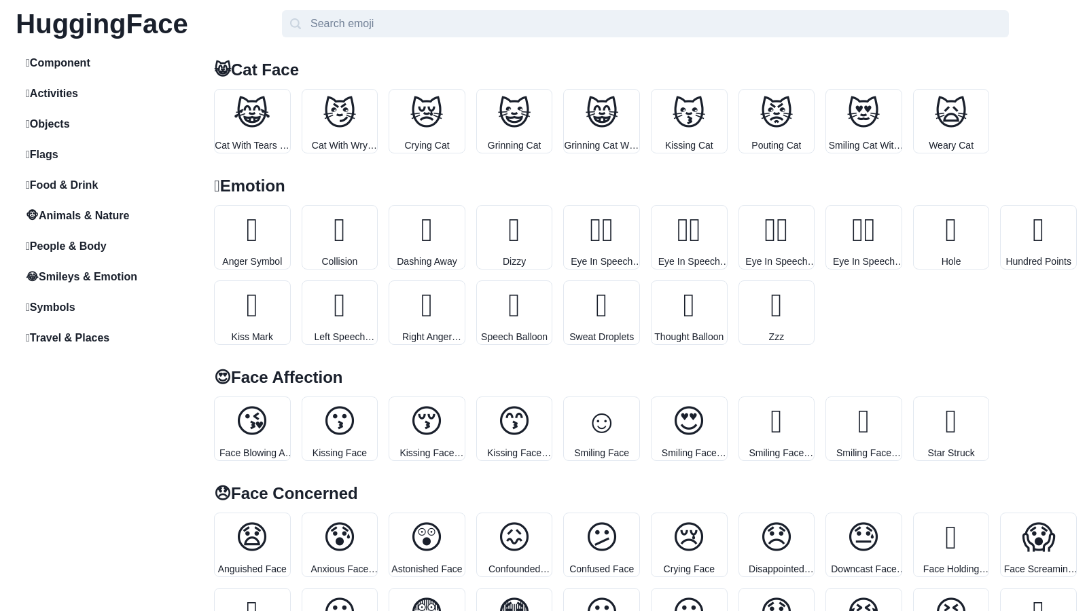Click the Astonished Face emoji
Viewport: 1087px width, 611px height.
[x=427, y=544]
